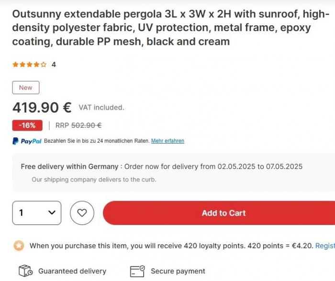Open the 'Mehr erfahren' PayPal link
This screenshot has width=335, height=281.
[167, 141]
